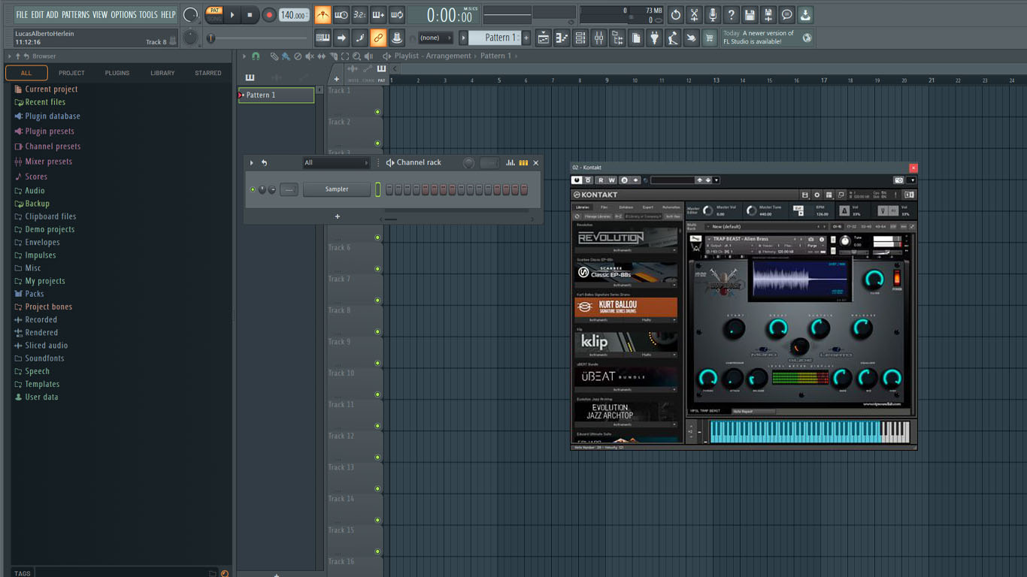Screen dimensions: 1027x577
Task: Click the Kontakt Master Vol knob
Action: (x=707, y=211)
